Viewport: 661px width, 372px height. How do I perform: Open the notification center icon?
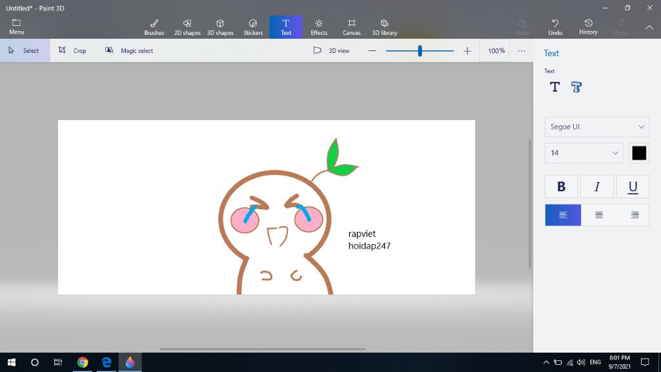coord(645,362)
